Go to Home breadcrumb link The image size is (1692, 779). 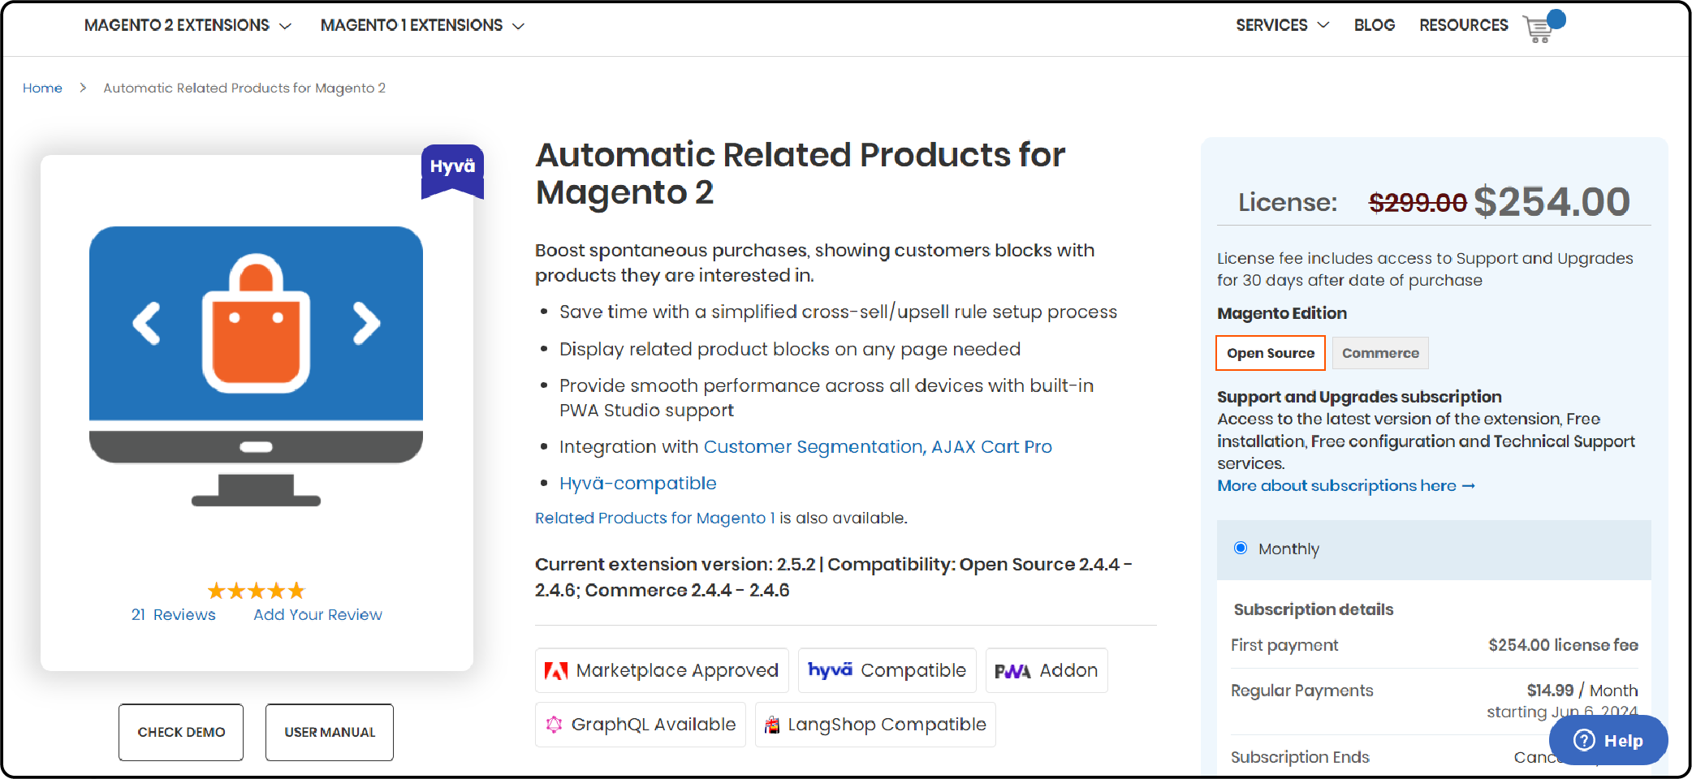[x=42, y=88]
